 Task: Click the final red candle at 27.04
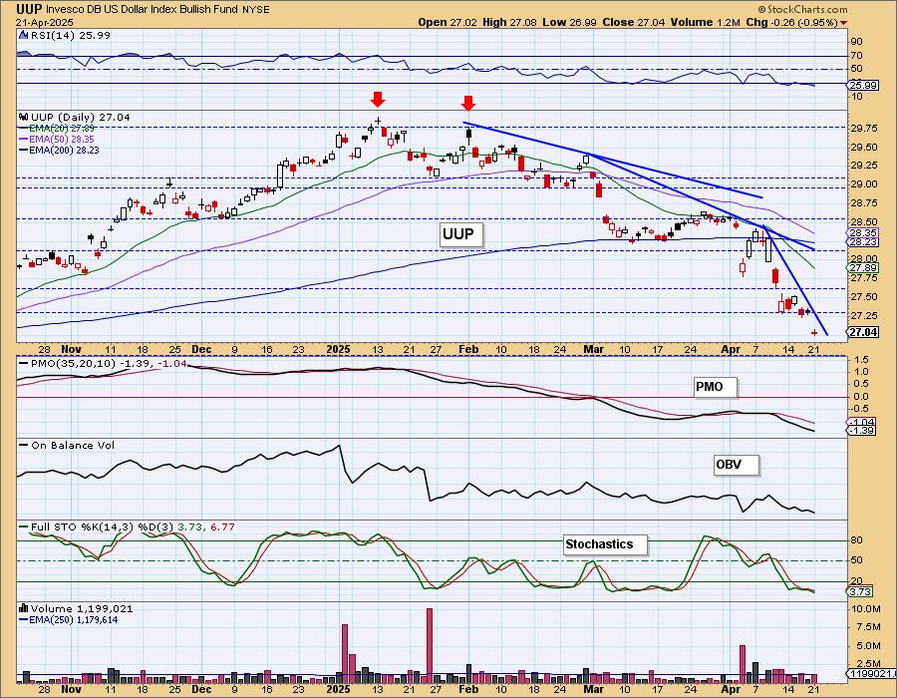point(814,332)
